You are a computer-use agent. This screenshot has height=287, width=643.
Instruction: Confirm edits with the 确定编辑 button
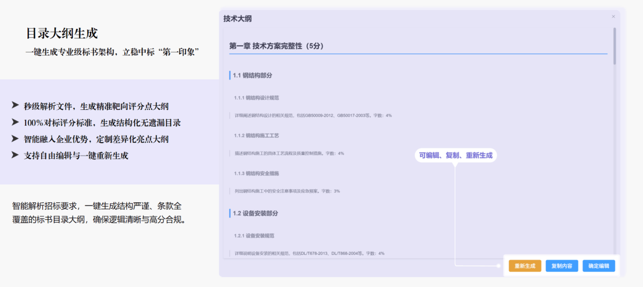tap(598, 266)
